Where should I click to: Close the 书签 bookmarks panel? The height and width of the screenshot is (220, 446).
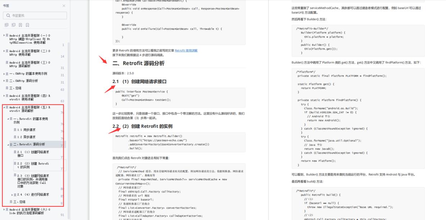[64, 6]
